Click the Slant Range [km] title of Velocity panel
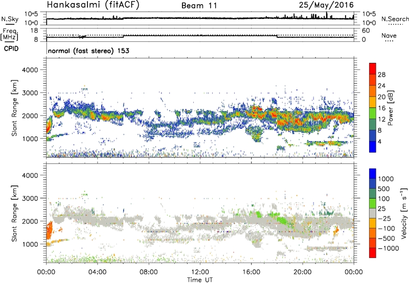The image size is (409, 283). (x=14, y=213)
